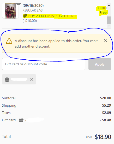Open the comic product thumbnail

pyautogui.click(x=10, y=10)
